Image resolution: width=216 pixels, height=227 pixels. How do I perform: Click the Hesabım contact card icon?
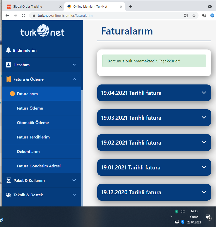point(9,65)
